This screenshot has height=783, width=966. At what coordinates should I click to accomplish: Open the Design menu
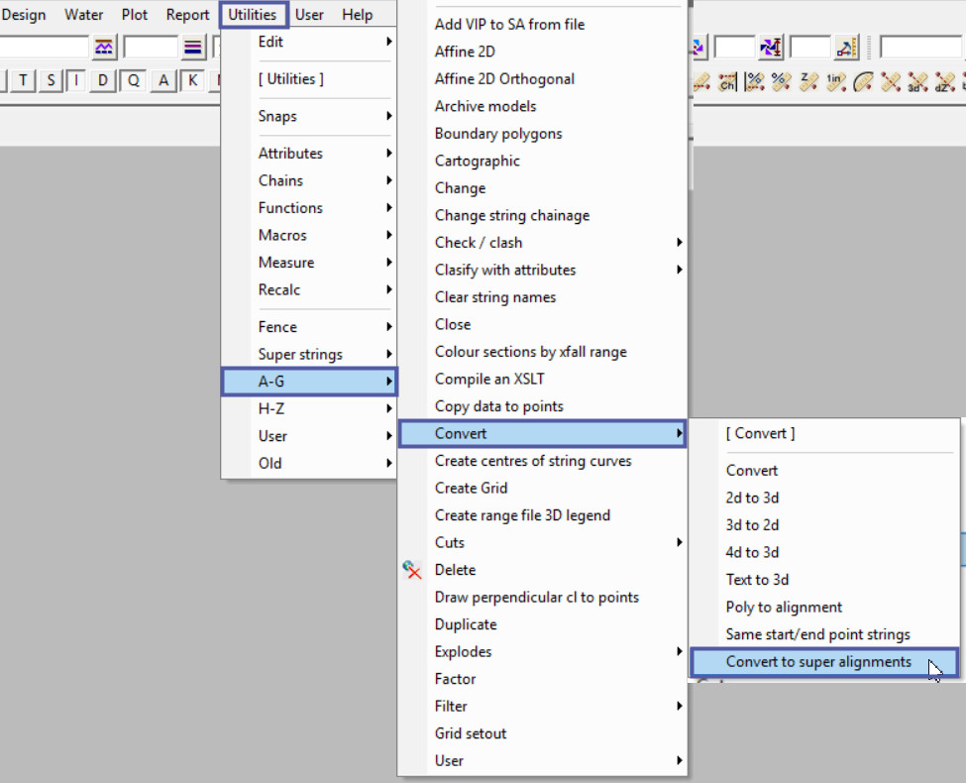point(24,14)
